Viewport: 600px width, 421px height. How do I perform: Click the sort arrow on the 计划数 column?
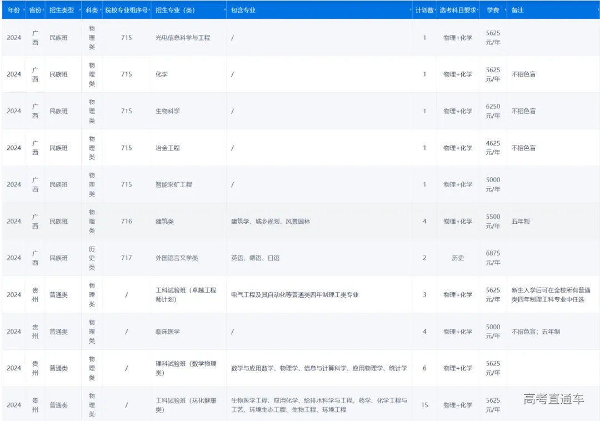click(x=436, y=9)
